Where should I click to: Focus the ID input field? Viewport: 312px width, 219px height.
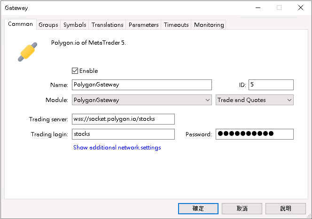(x=271, y=85)
